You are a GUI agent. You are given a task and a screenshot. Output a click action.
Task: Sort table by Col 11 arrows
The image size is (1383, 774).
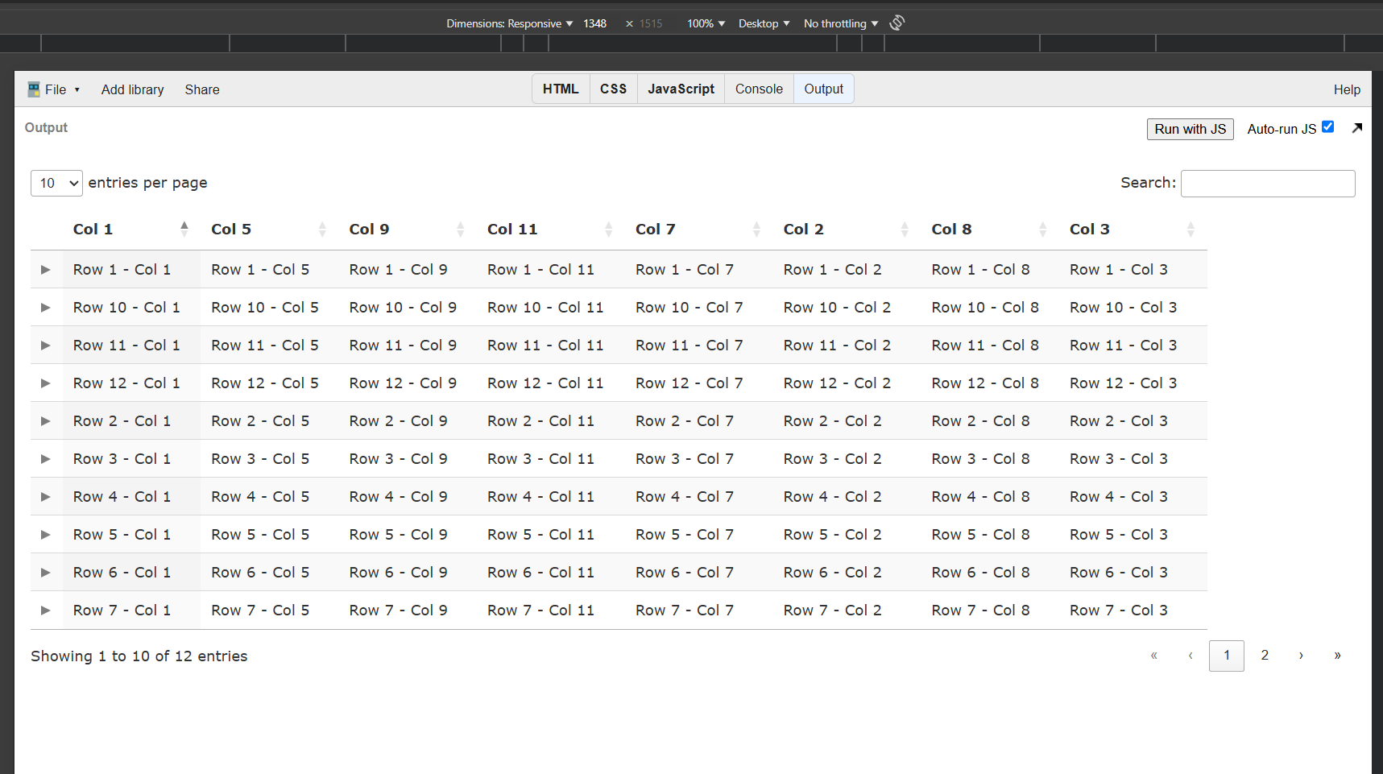pyautogui.click(x=608, y=230)
